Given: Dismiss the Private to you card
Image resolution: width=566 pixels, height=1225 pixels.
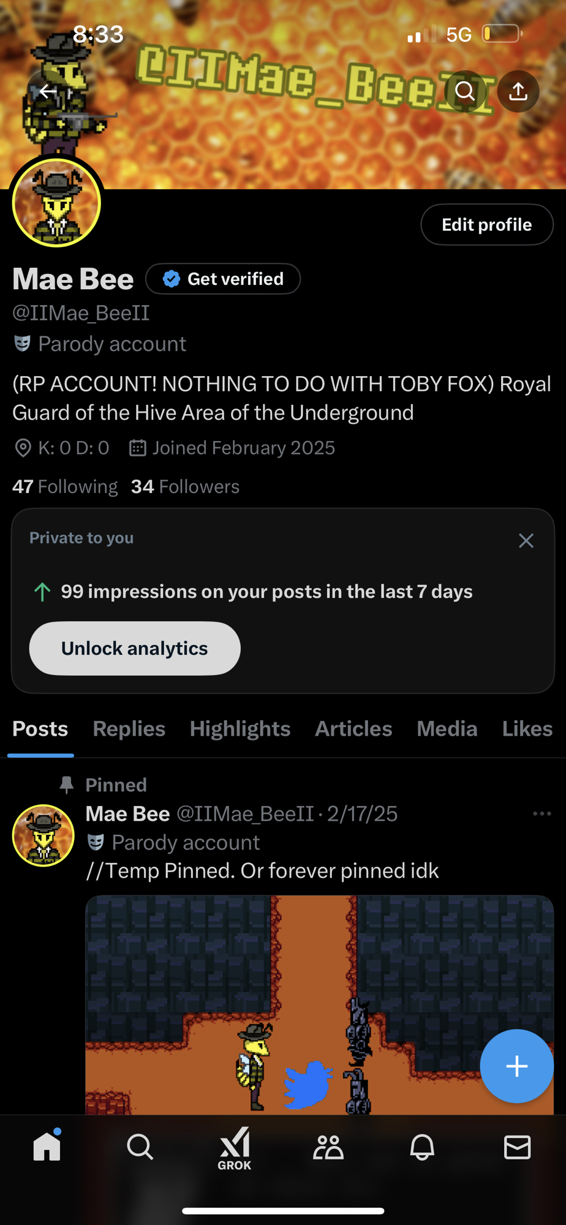Looking at the screenshot, I should tap(526, 541).
